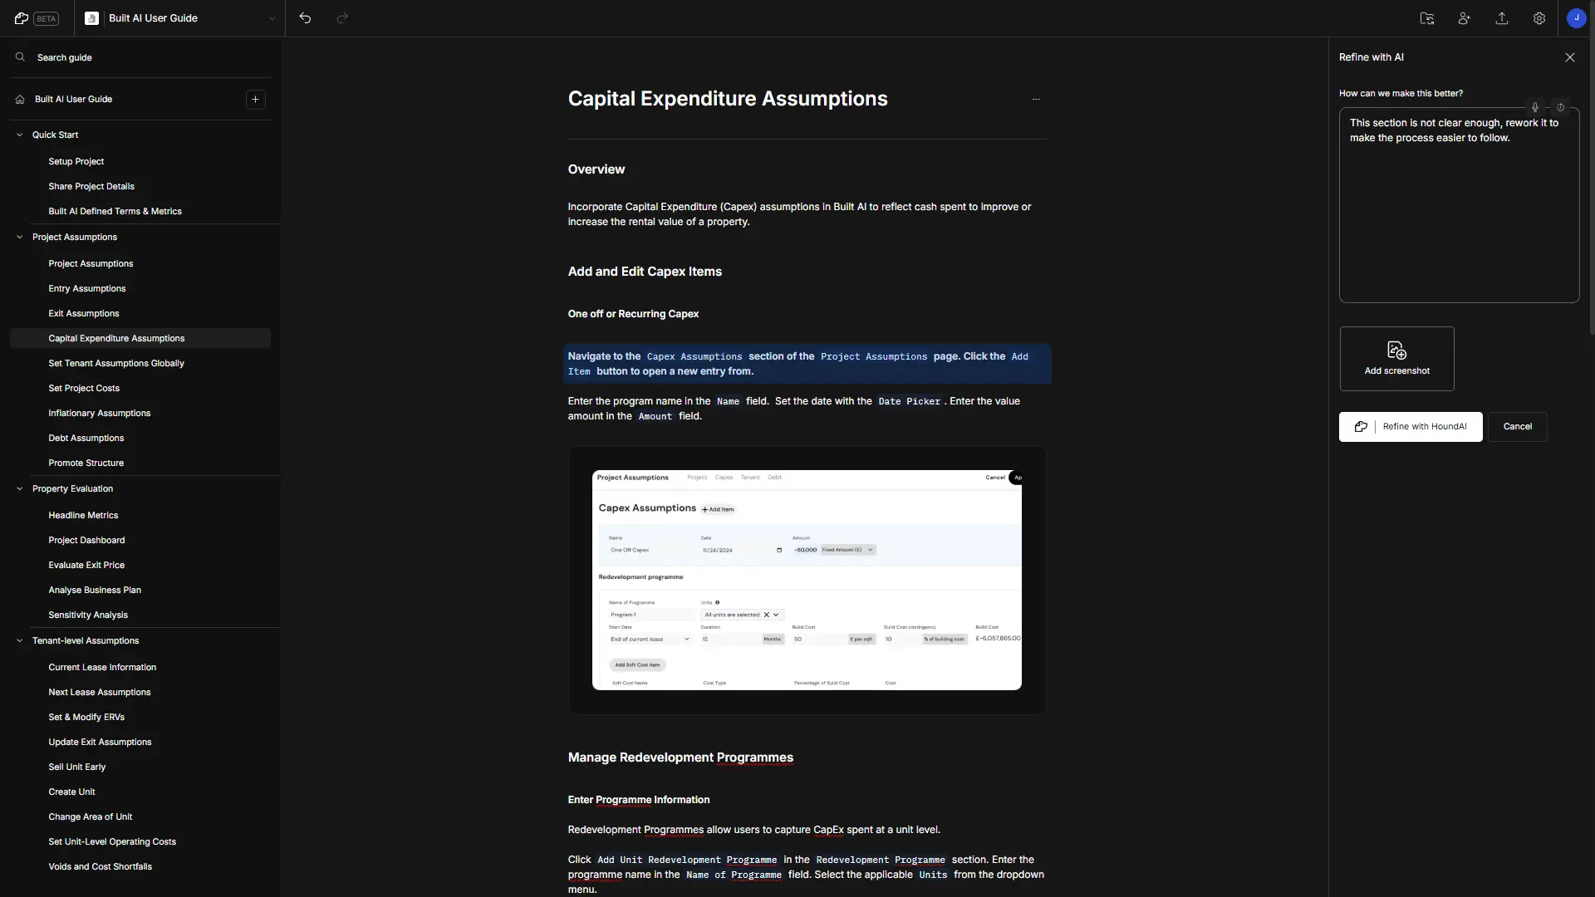Select the Setup Project tree item
1595x897 pixels.
(x=76, y=161)
